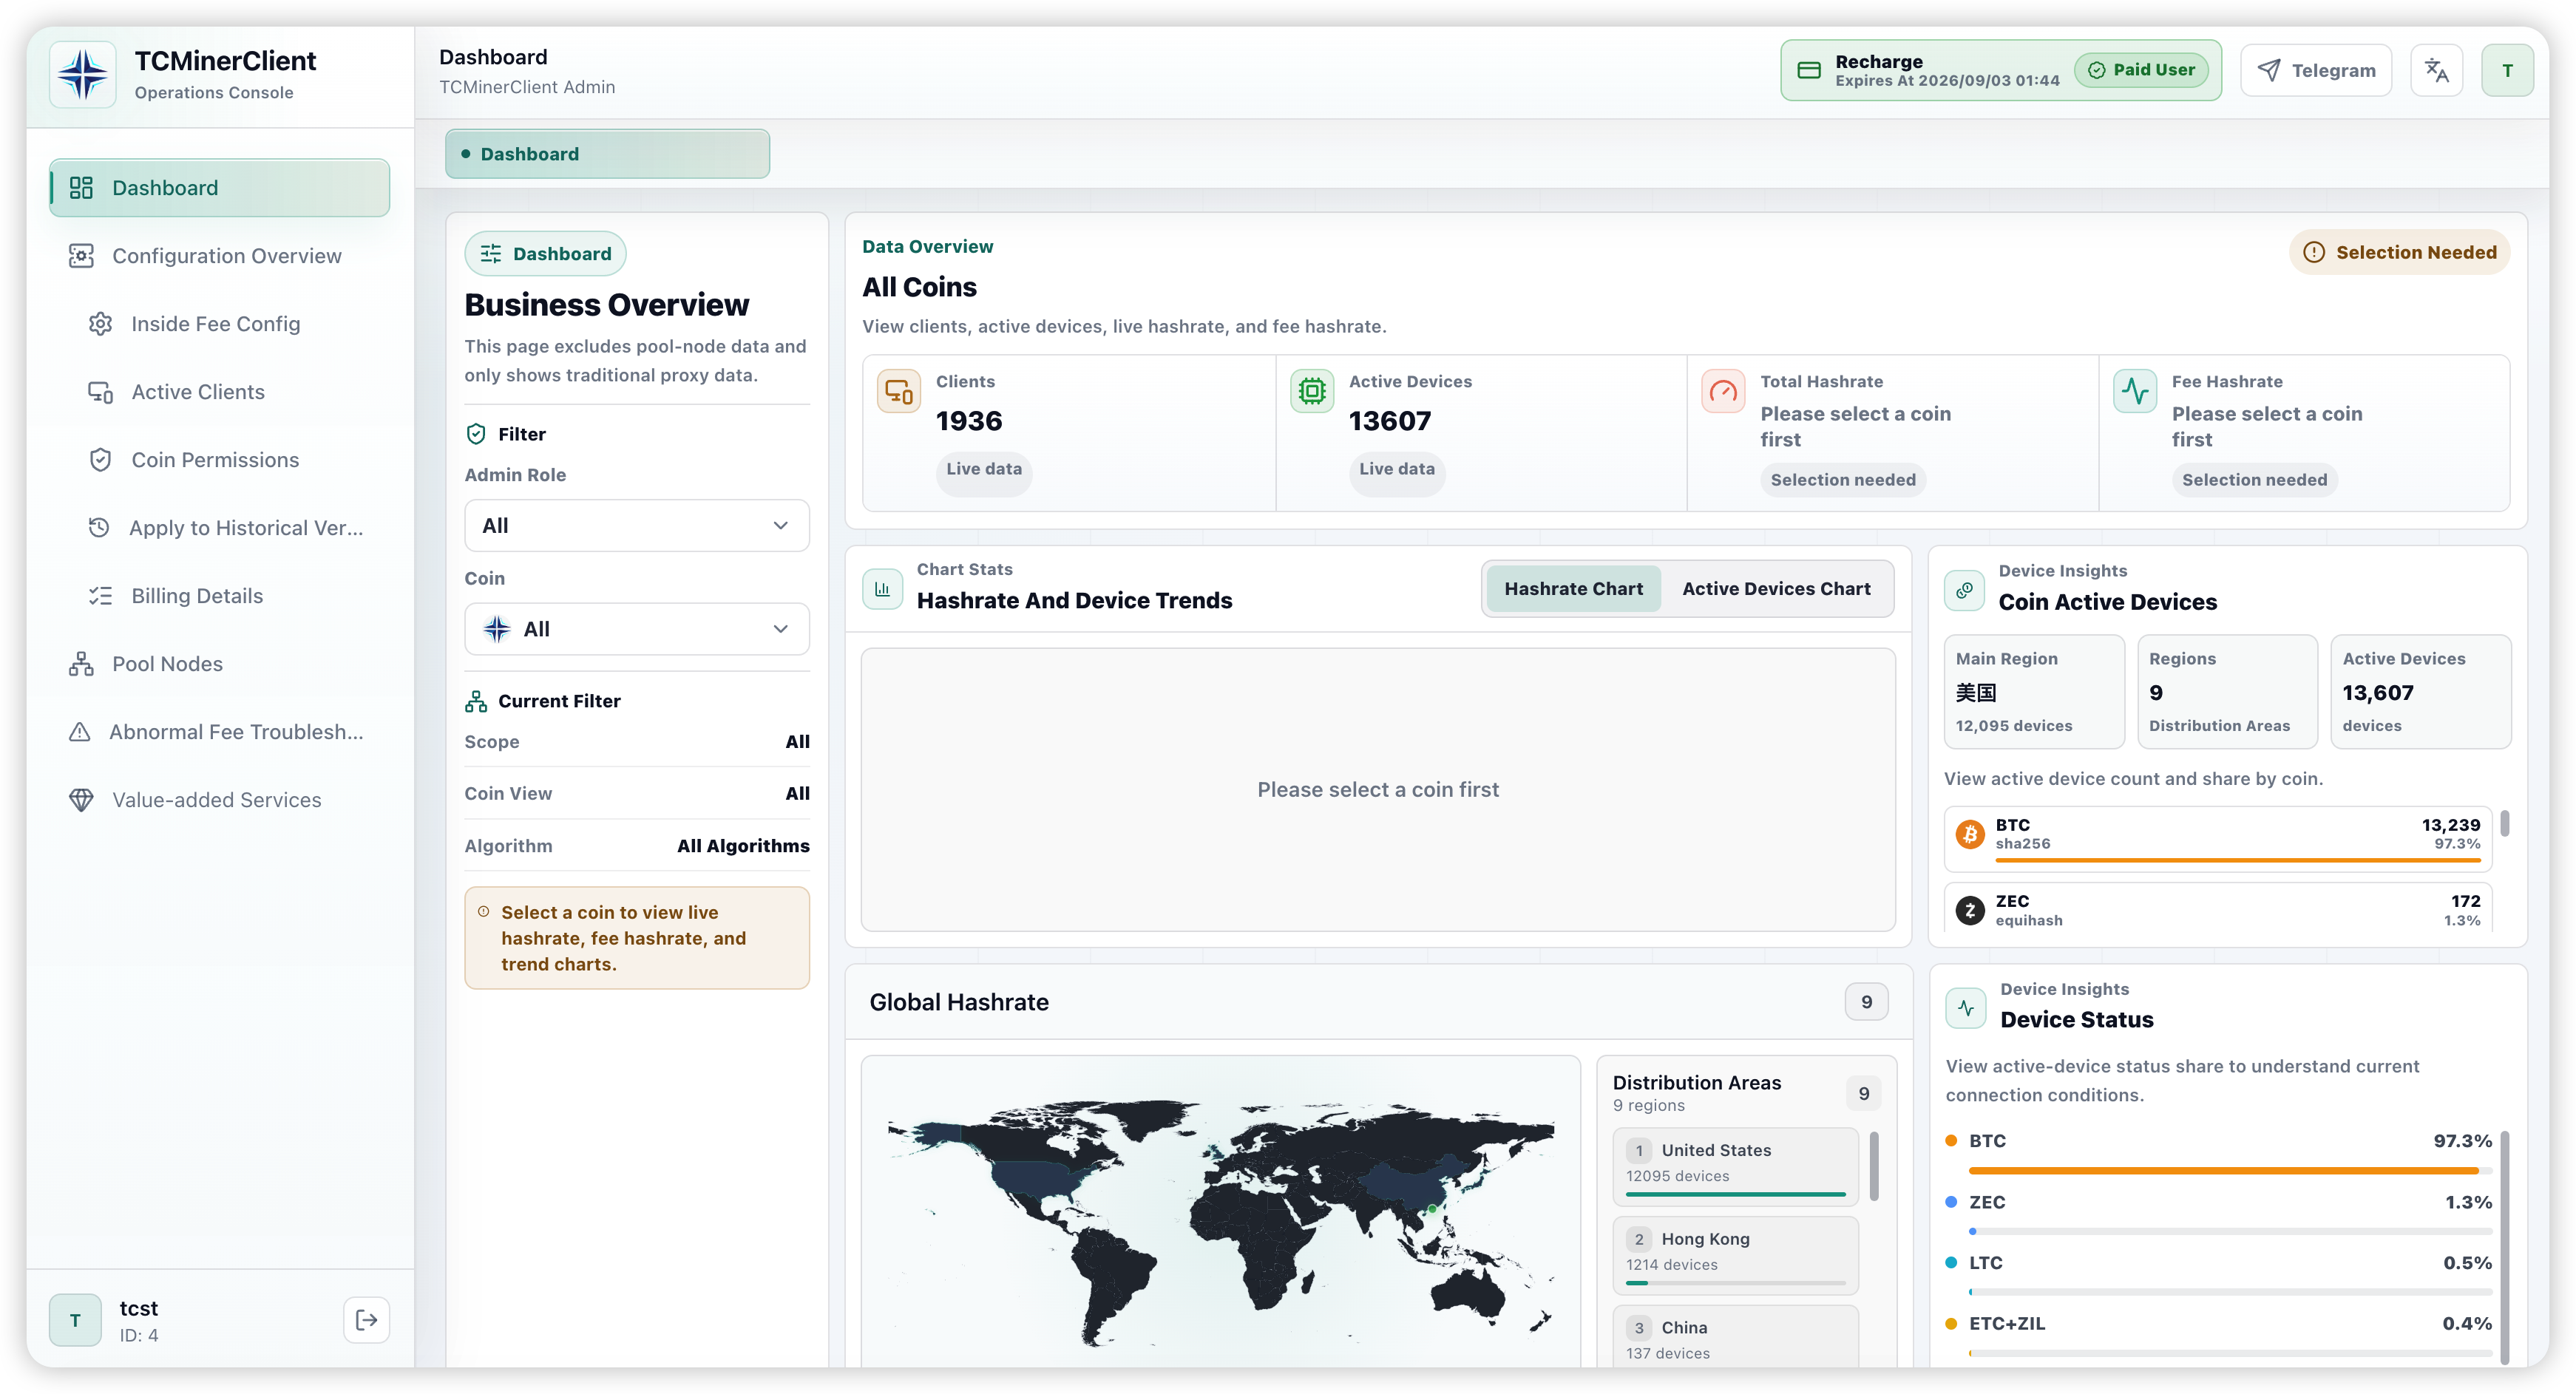The height and width of the screenshot is (1394, 2576).
Task: Navigate to Pool Nodes
Action: [220, 664]
